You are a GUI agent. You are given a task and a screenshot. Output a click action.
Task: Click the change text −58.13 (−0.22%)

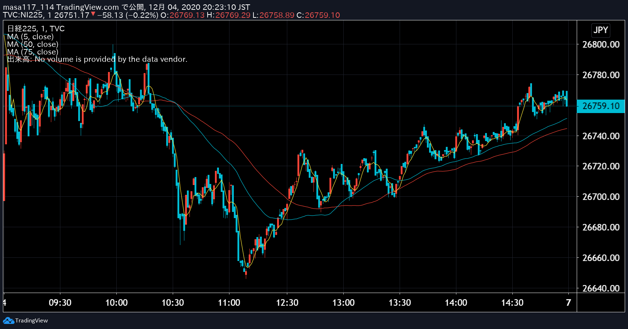click(x=128, y=15)
